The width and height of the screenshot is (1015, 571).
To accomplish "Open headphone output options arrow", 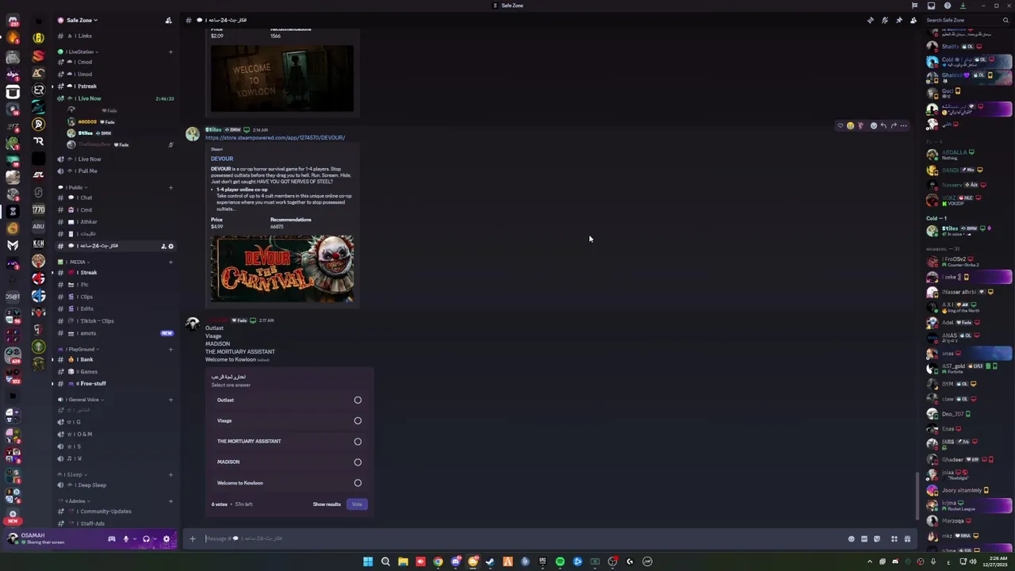I will pyautogui.click(x=155, y=539).
